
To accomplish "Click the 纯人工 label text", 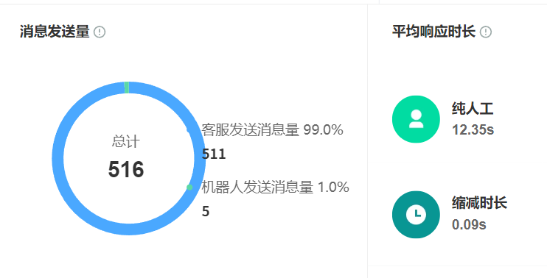I will 473,109.
